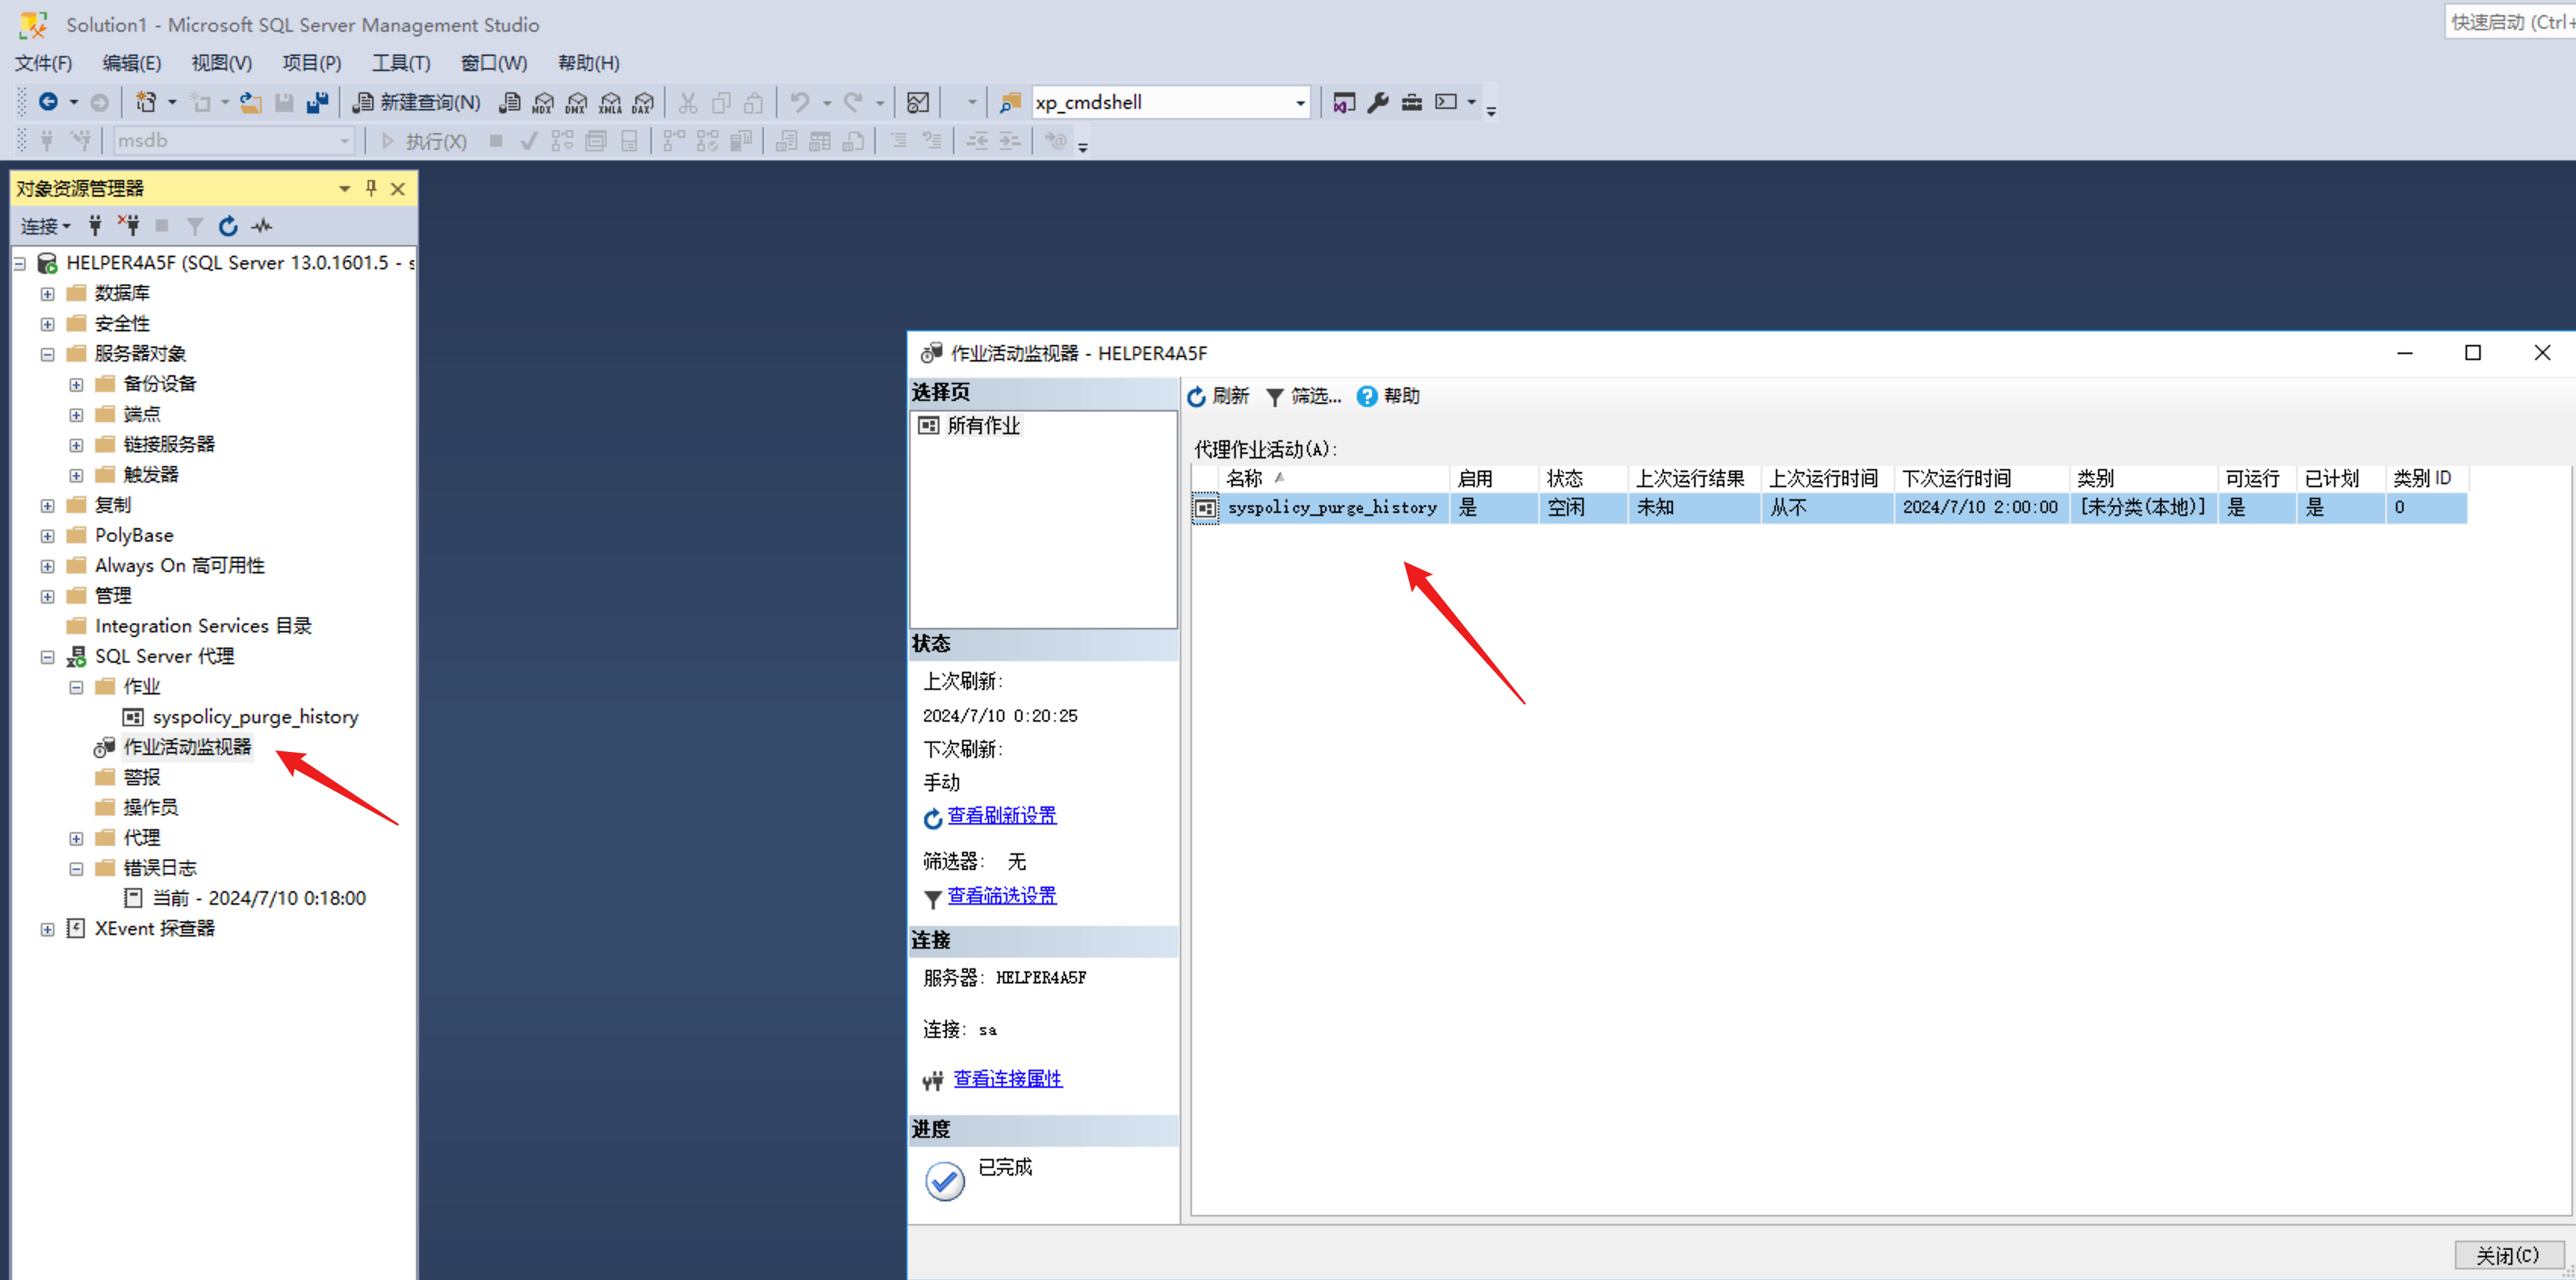
Task: Open the 工具(T) menu
Action: pyautogui.click(x=401, y=63)
